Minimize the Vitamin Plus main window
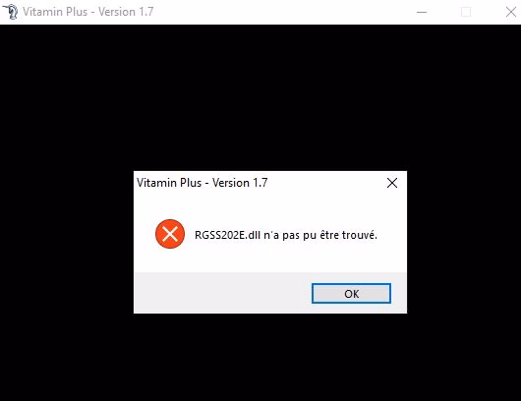The image size is (521, 401). coord(422,13)
